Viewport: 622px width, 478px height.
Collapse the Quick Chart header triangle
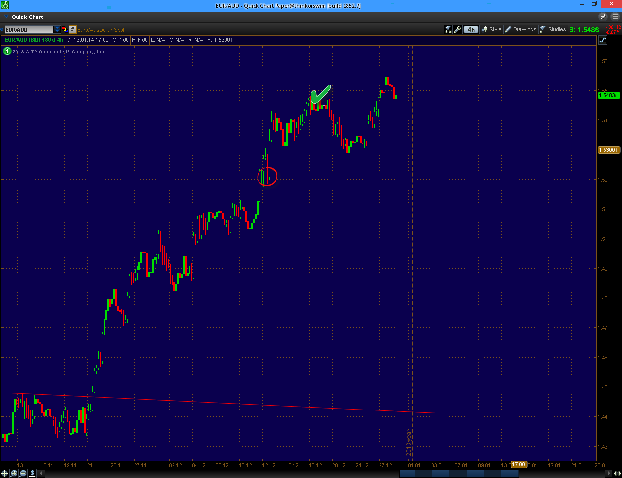[x=6, y=17]
